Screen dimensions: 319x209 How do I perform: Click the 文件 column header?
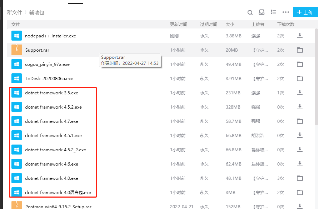(x=16, y=25)
